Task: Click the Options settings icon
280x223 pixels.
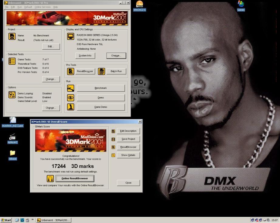Action: click(x=12, y=95)
